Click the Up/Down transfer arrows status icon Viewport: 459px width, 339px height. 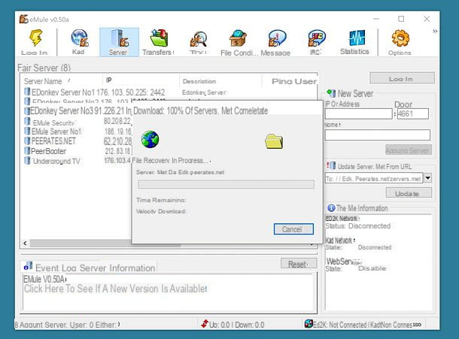pyautogui.click(x=205, y=324)
